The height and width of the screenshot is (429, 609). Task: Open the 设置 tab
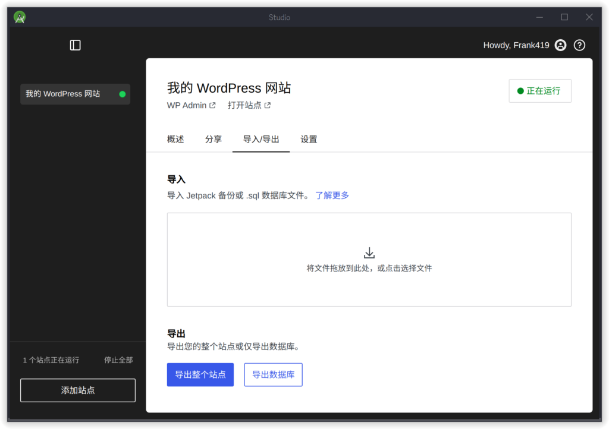(x=309, y=139)
